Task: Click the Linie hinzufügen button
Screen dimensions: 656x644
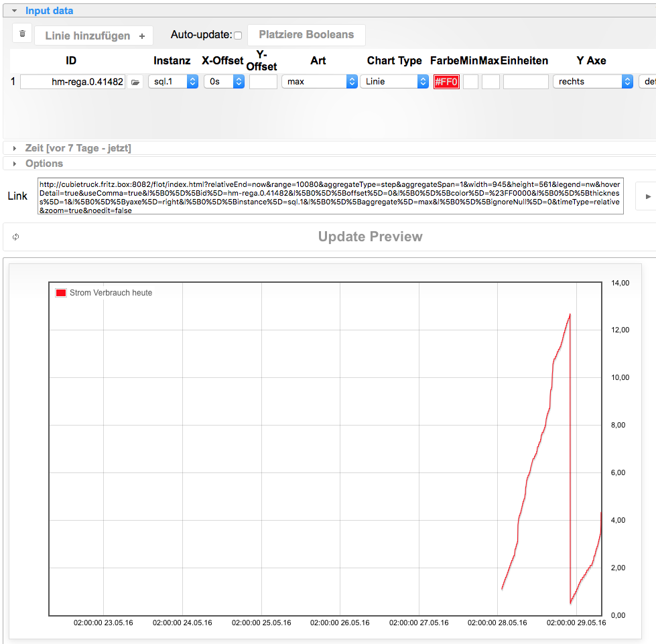Action: click(x=94, y=36)
